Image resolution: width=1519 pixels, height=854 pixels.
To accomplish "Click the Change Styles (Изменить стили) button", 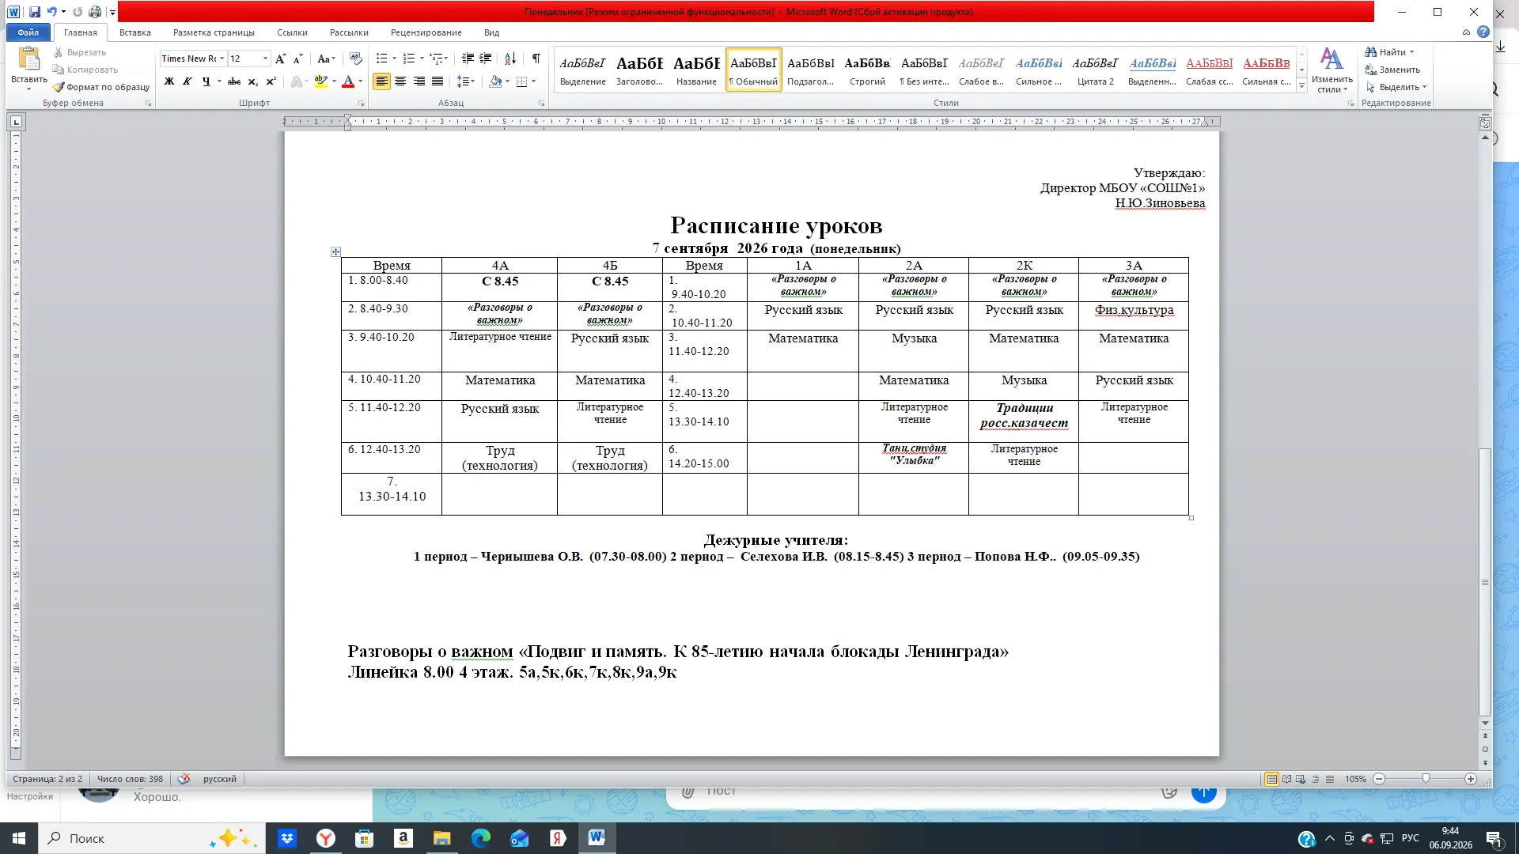I will 1332,71.
